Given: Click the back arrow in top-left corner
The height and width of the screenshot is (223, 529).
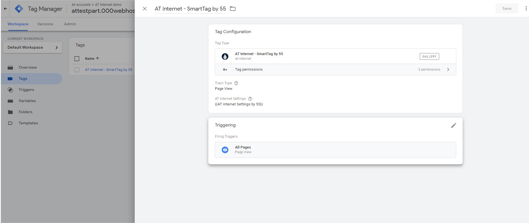Looking at the screenshot, I should point(5,9).
